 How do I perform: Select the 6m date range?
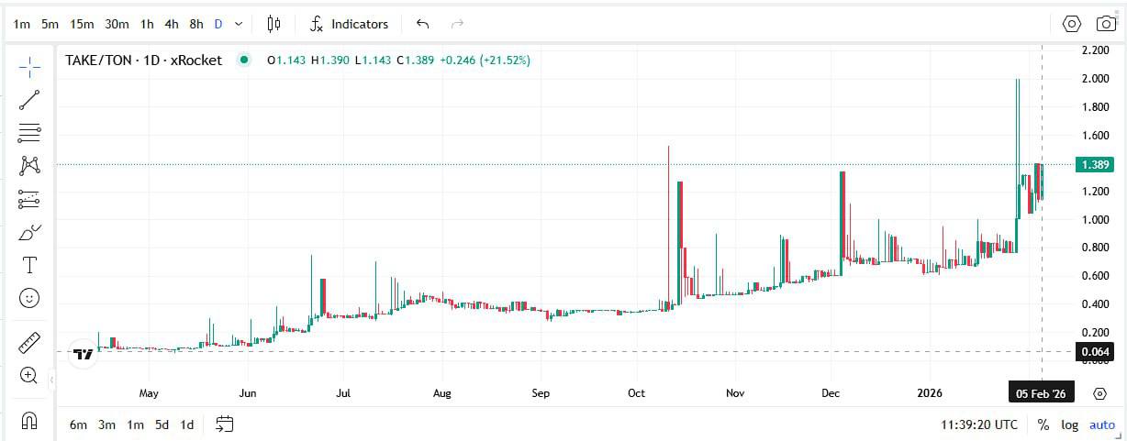click(78, 424)
